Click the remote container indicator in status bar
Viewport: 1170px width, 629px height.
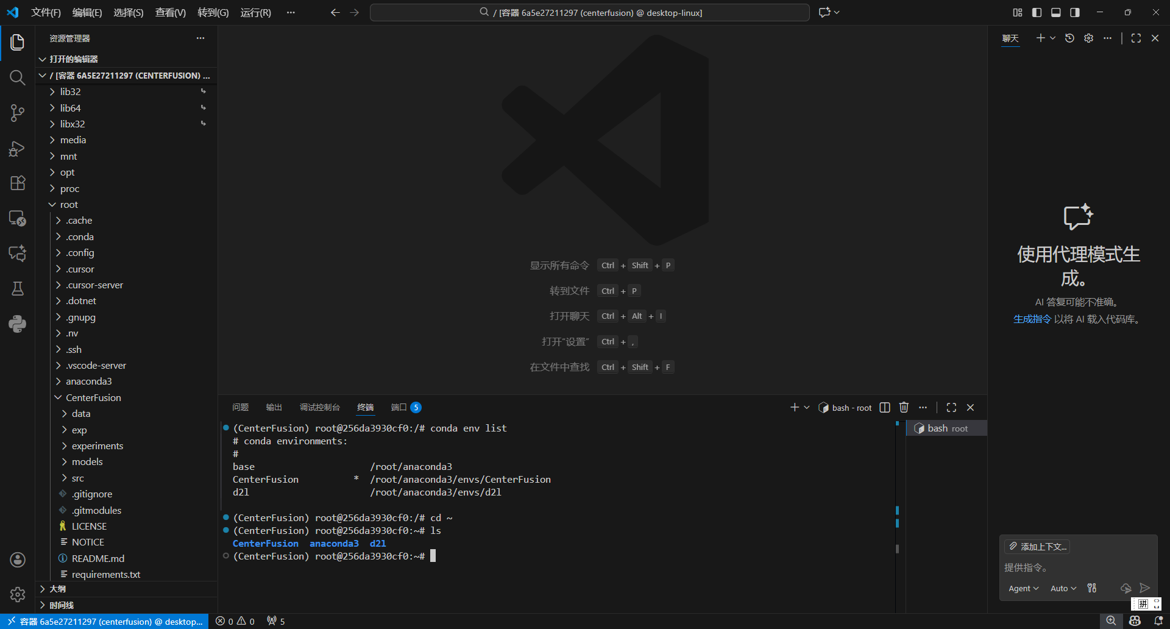(105, 621)
